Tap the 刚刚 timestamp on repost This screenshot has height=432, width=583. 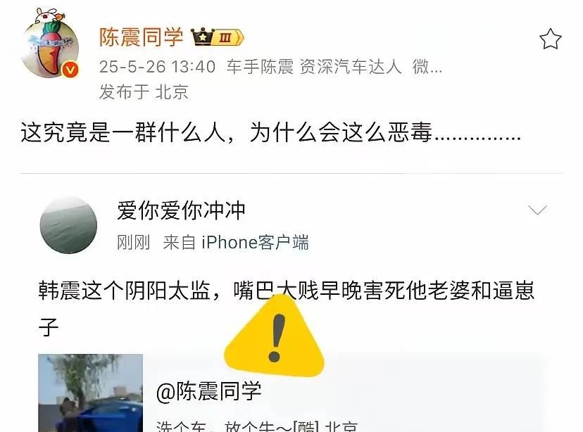[x=134, y=243]
